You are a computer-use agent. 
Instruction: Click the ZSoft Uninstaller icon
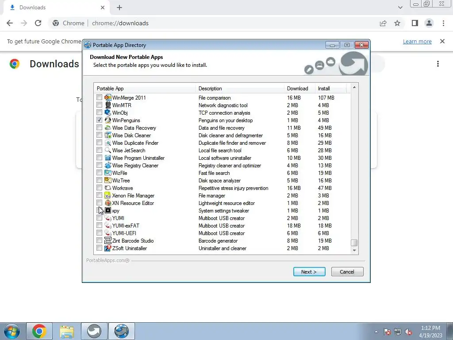tap(108, 248)
